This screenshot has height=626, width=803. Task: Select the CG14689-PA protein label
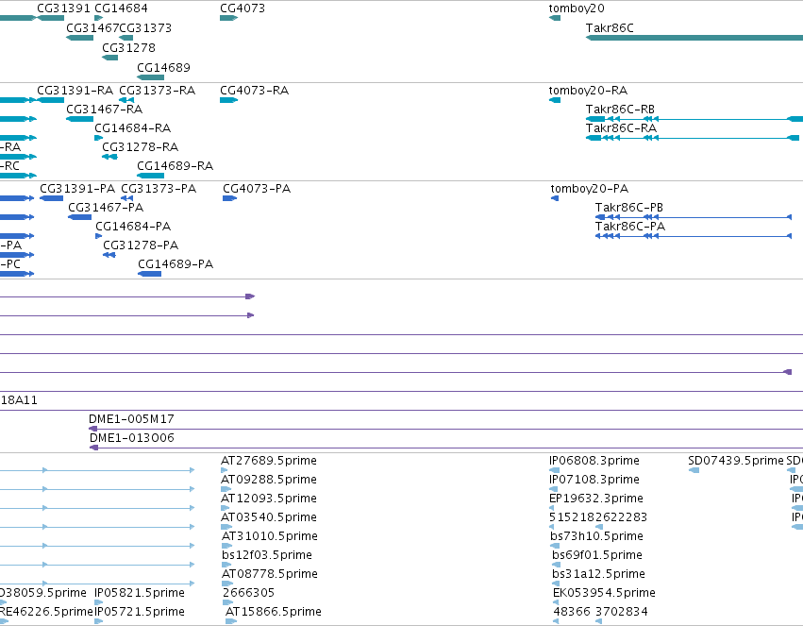(x=176, y=264)
